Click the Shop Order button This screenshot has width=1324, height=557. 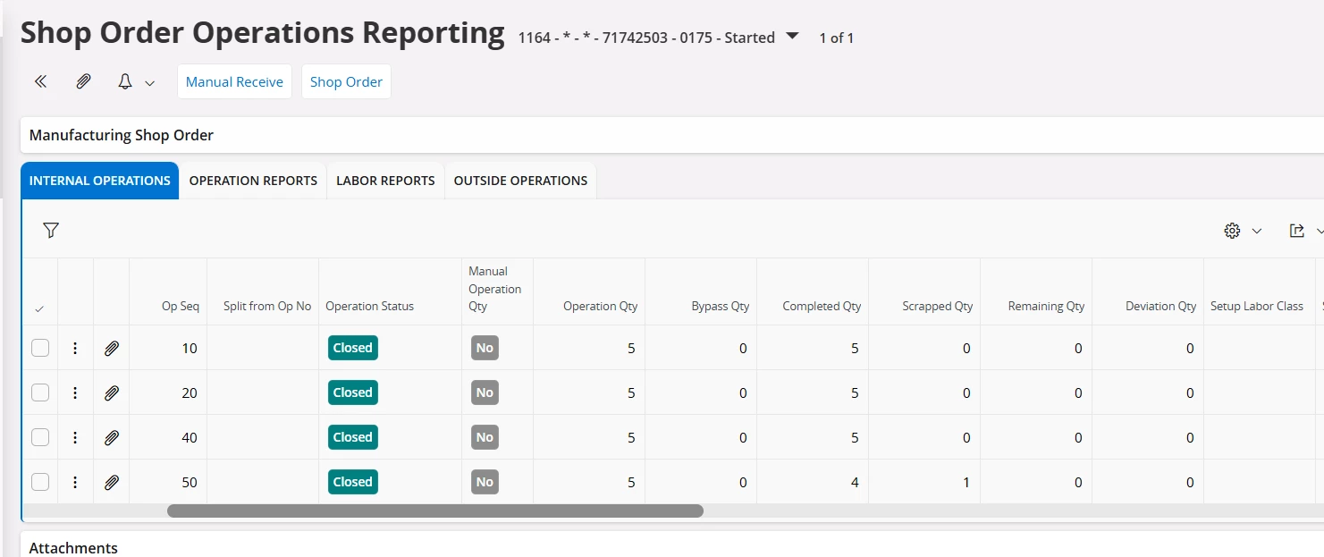(x=346, y=81)
